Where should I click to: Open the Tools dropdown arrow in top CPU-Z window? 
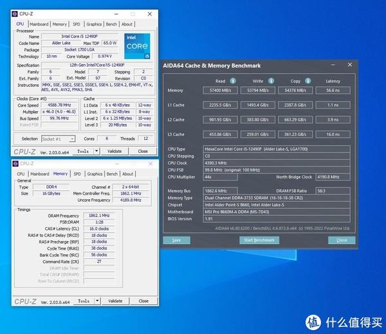[x=96, y=151]
